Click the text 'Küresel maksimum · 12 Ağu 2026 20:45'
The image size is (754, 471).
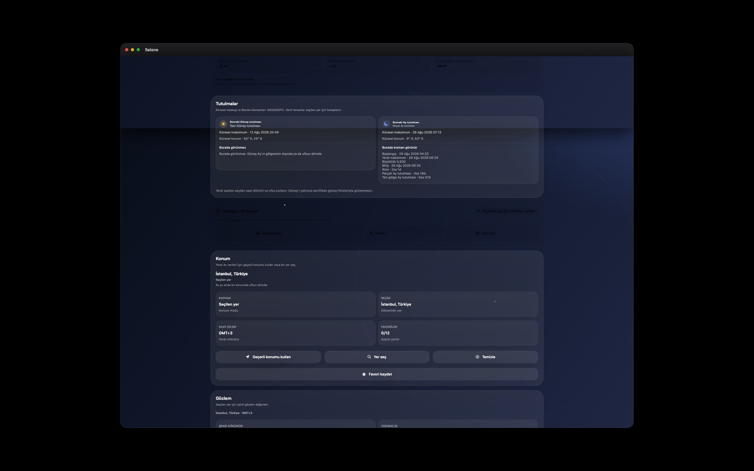pyautogui.click(x=249, y=132)
